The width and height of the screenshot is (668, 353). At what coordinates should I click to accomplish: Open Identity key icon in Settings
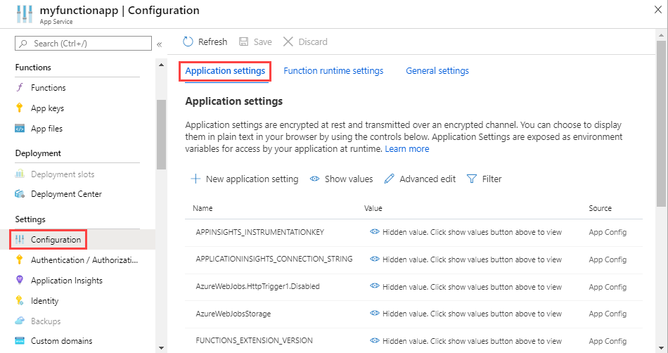tap(20, 301)
